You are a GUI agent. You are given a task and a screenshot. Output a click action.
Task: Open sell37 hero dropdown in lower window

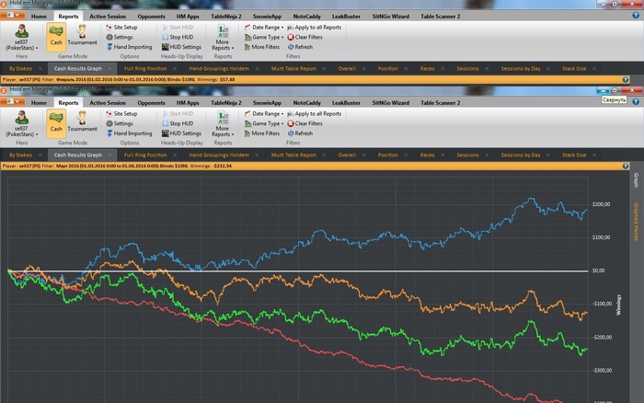[21, 123]
